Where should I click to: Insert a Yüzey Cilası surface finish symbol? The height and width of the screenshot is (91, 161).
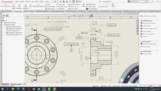(x=60, y=4)
